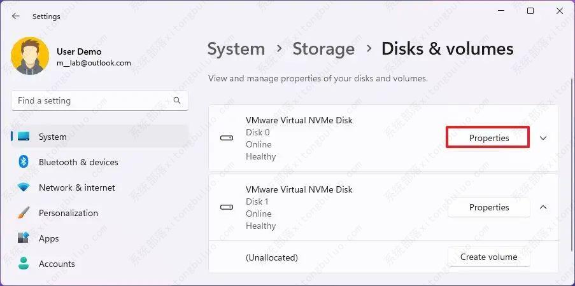Click Create volume for unallocated space

488,257
